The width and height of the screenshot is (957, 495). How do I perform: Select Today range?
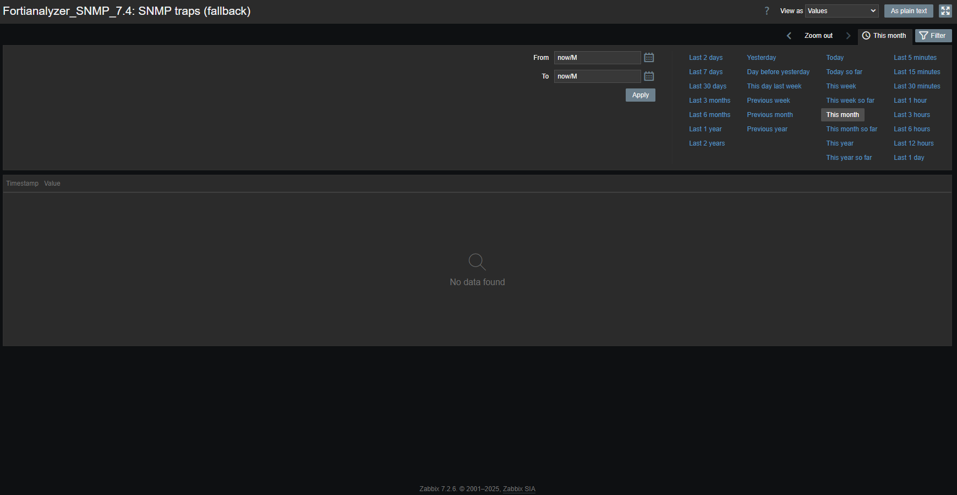click(x=834, y=58)
